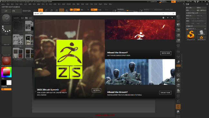Click the 打开文件 LightBox button
This screenshot has width=209, height=118.
16,18
